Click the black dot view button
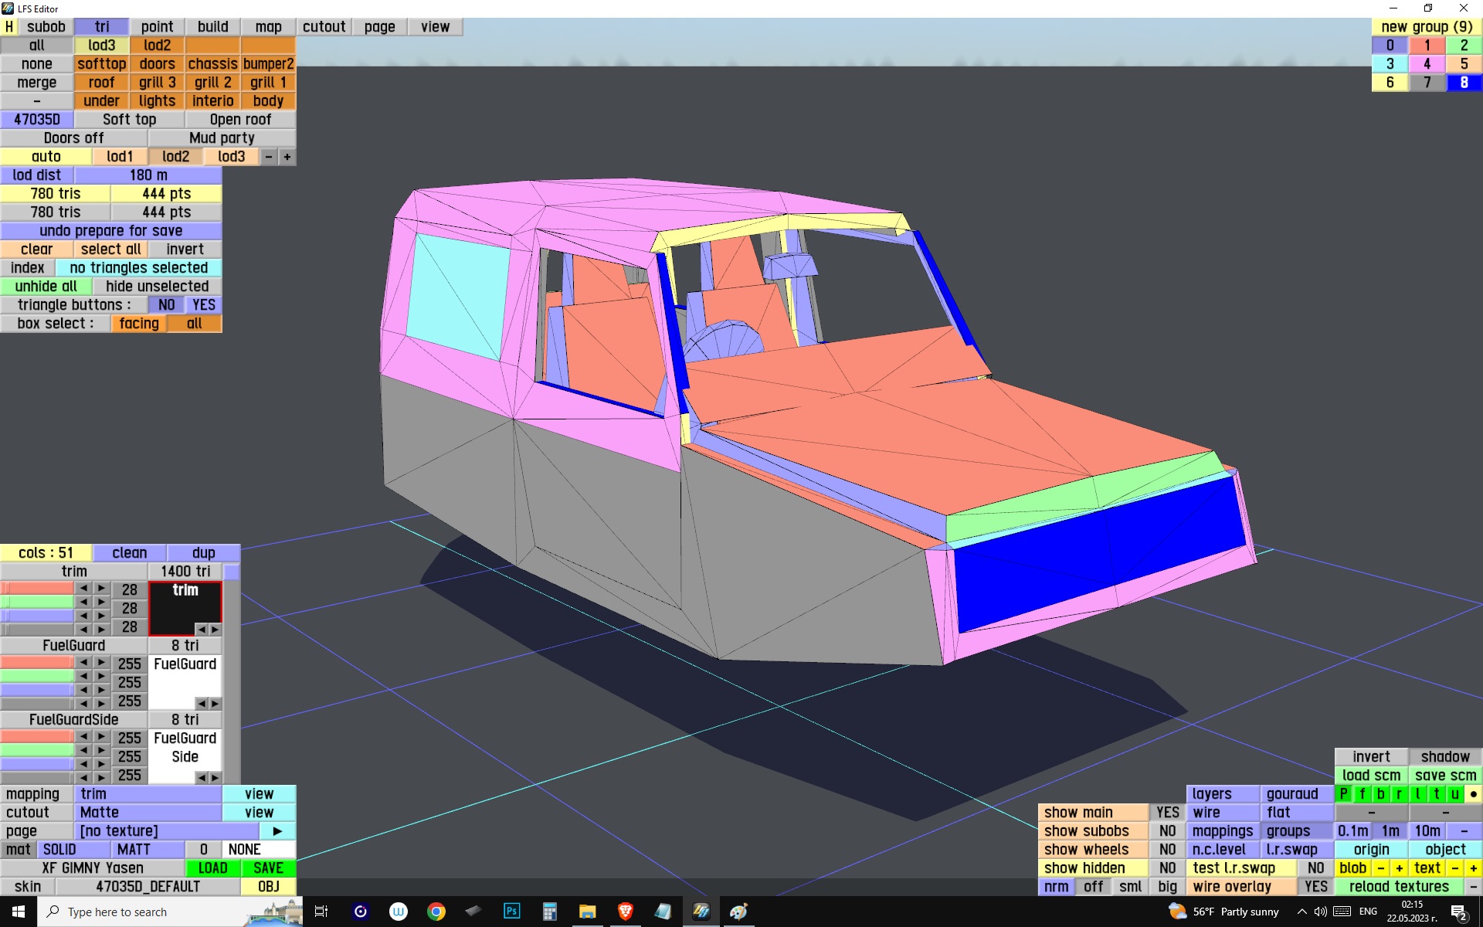Screen dimensions: 1483x927 [x=1473, y=793]
